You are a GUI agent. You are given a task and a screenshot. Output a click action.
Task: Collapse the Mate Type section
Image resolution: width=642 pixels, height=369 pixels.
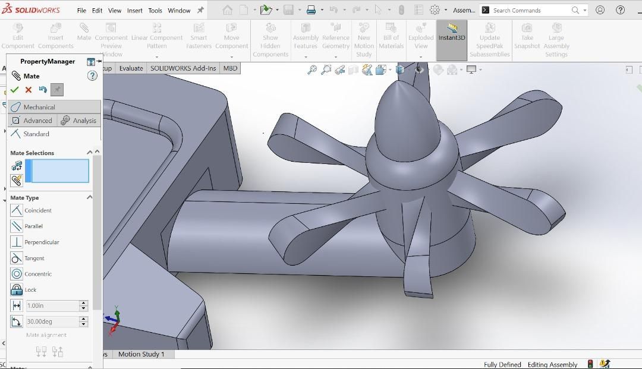point(89,197)
